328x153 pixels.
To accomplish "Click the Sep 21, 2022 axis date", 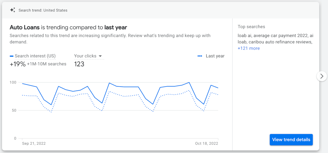I will [34, 143].
